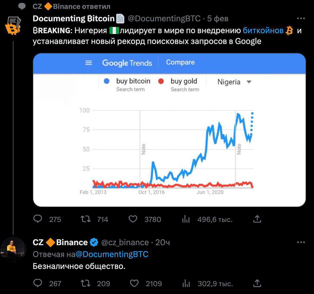Share the Documenting Bitcoin tweet

pyautogui.click(x=257, y=219)
